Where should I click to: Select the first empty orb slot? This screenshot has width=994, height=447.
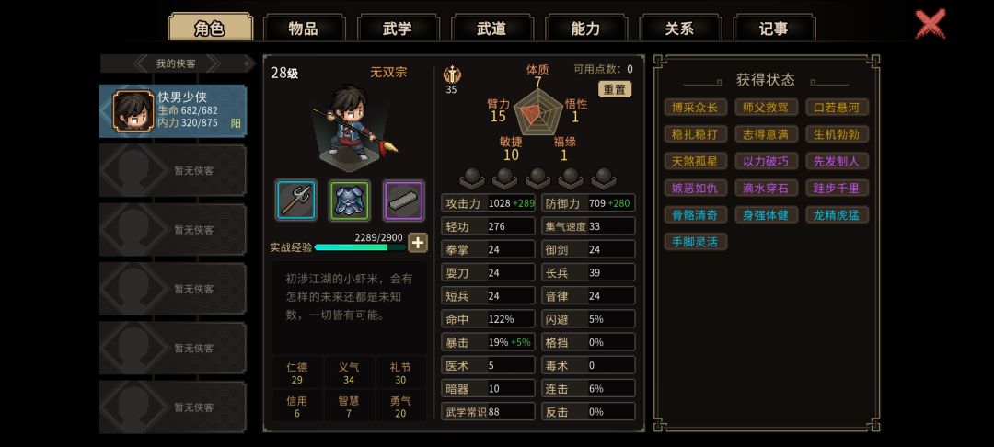pyautogui.click(x=471, y=178)
